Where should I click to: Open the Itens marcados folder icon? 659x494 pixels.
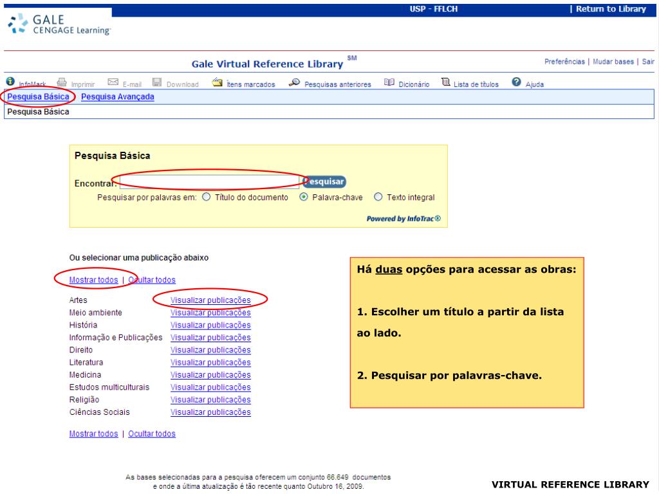(x=217, y=82)
